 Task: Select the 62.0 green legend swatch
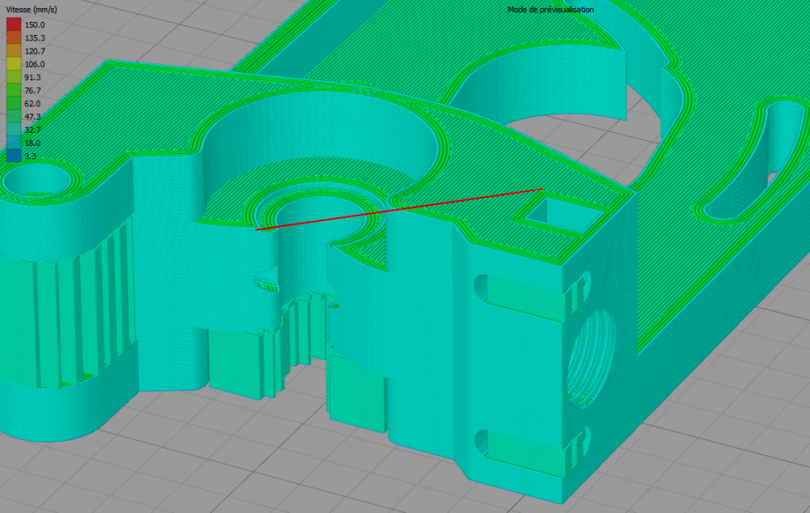point(14,103)
